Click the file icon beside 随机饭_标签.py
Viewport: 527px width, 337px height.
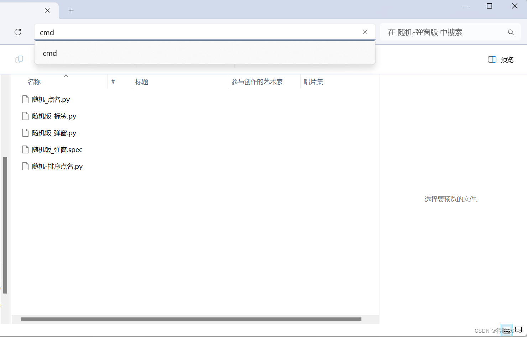coord(25,116)
